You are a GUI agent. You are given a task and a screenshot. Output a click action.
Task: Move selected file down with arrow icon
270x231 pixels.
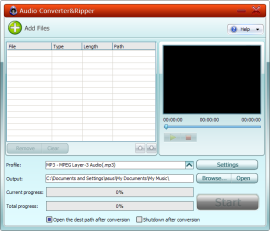151,148
